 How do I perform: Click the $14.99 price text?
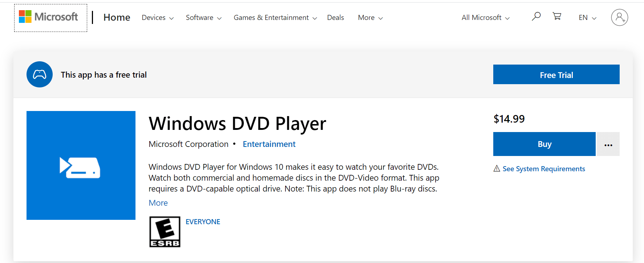click(509, 119)
